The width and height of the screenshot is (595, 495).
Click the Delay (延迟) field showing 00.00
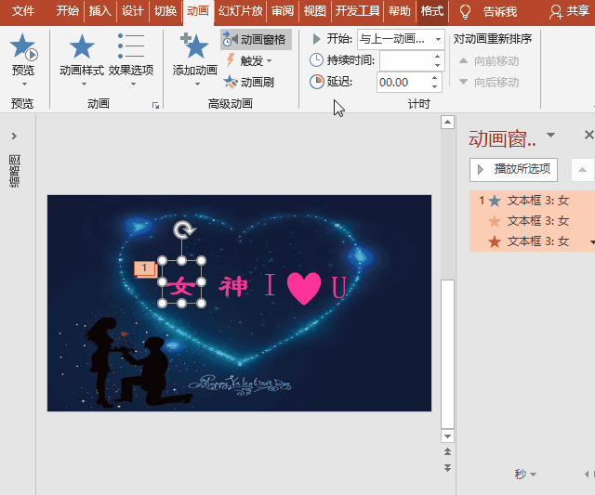pyautogui.click(x=403, y=83)
